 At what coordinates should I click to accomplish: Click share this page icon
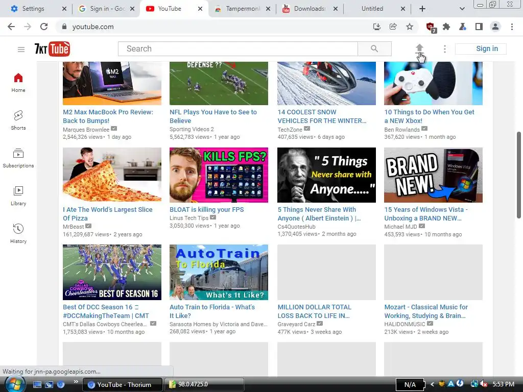click(393, 27)
